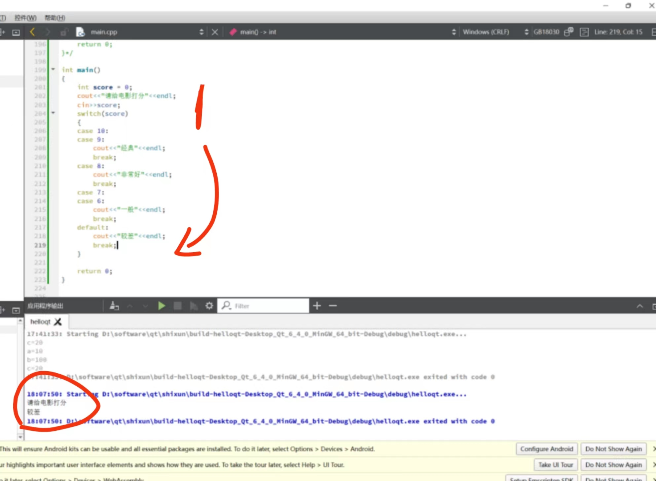
Task: Click the Take UI Tour button
Action: (555, 465)
